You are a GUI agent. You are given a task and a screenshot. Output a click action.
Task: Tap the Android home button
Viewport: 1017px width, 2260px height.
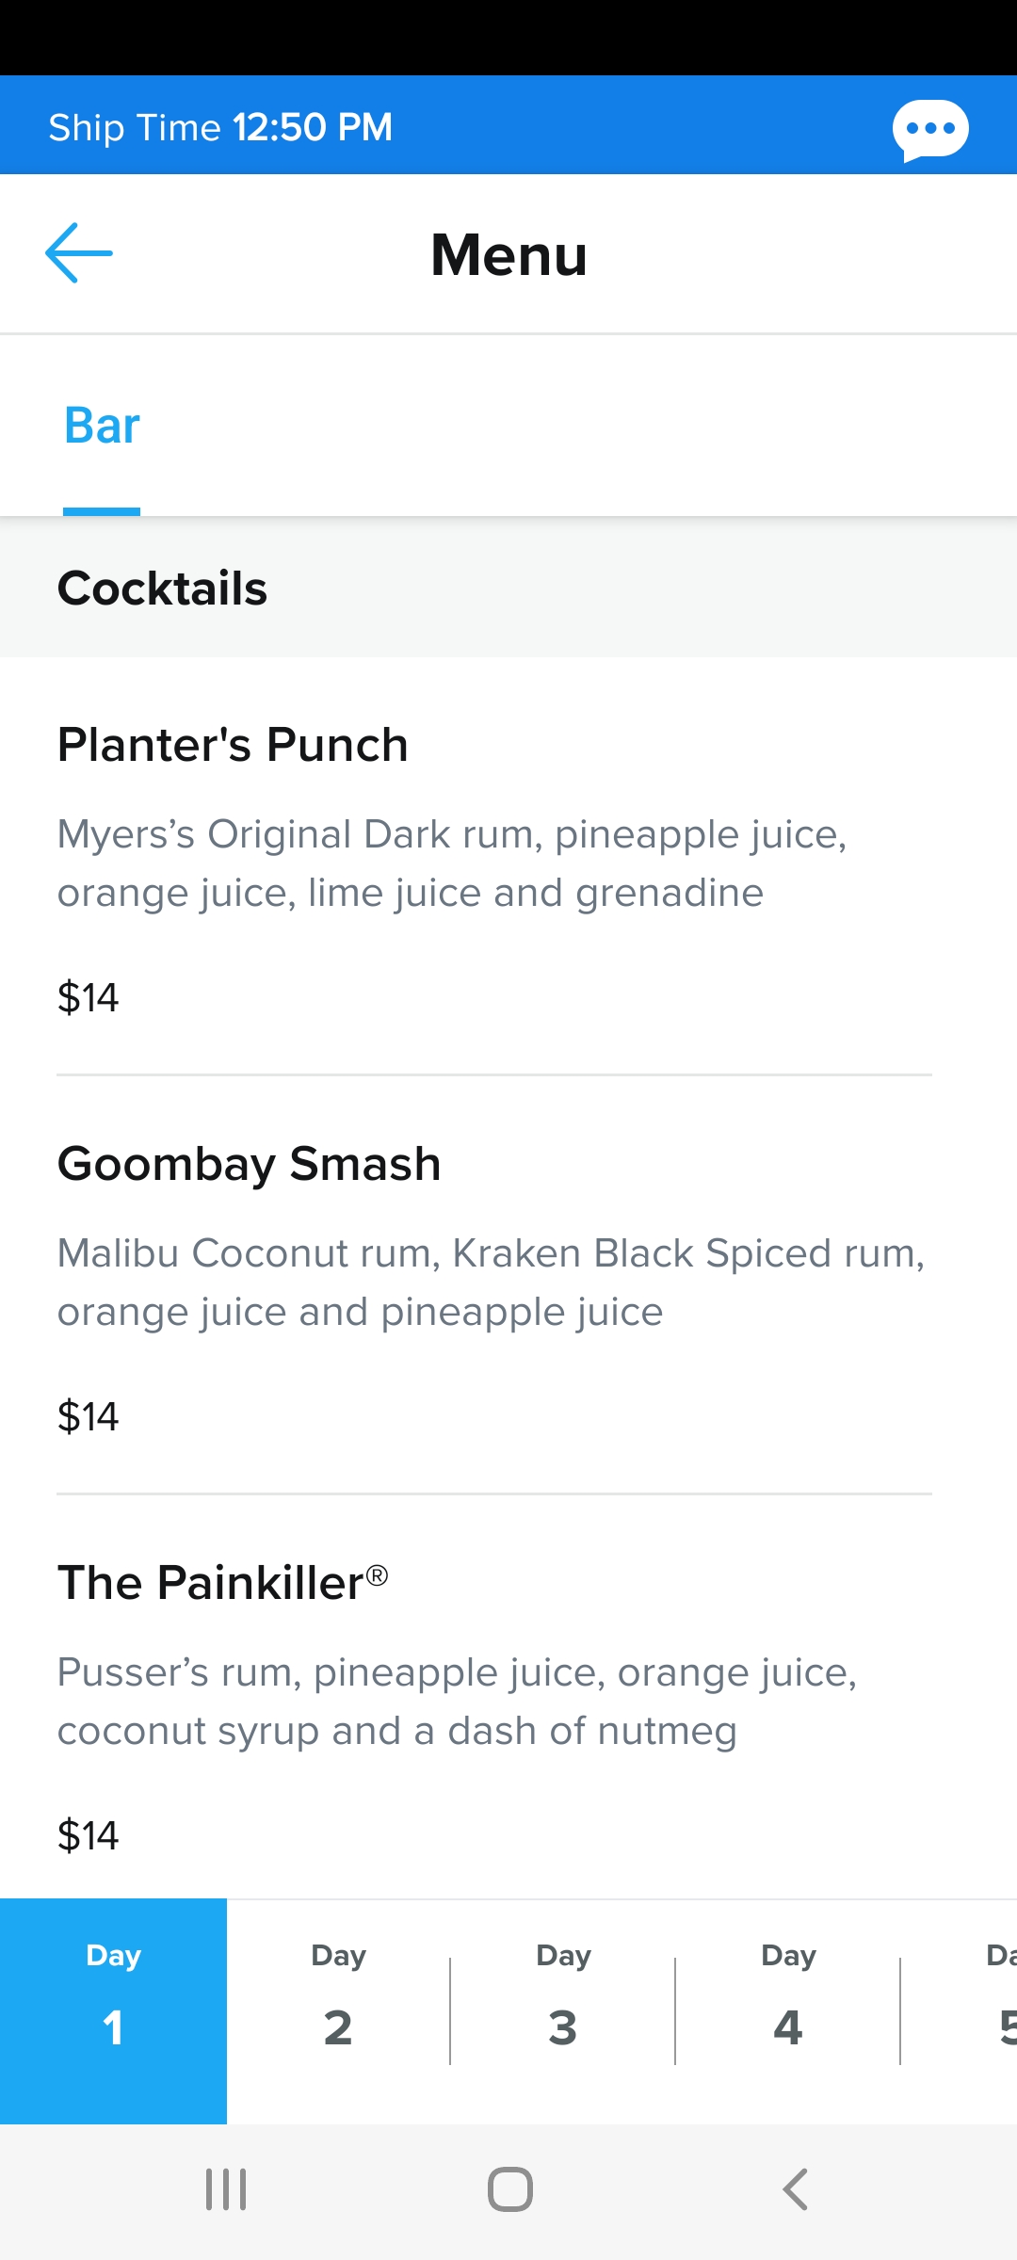click(x=509, y=2189)
